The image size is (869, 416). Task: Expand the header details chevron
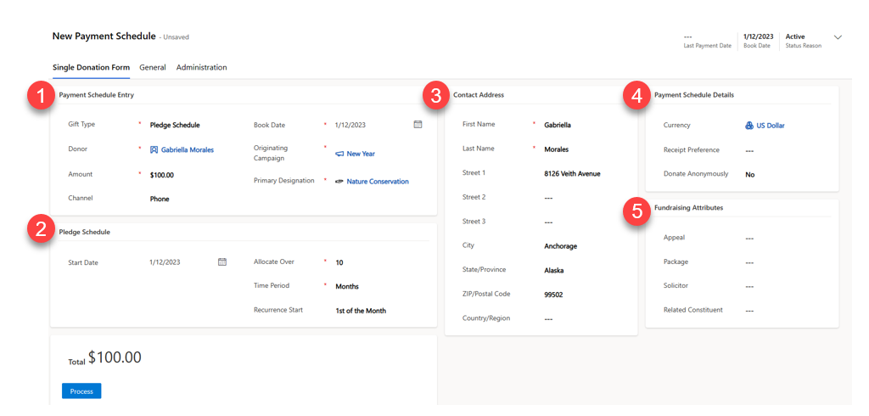click(x=838, y=37)
